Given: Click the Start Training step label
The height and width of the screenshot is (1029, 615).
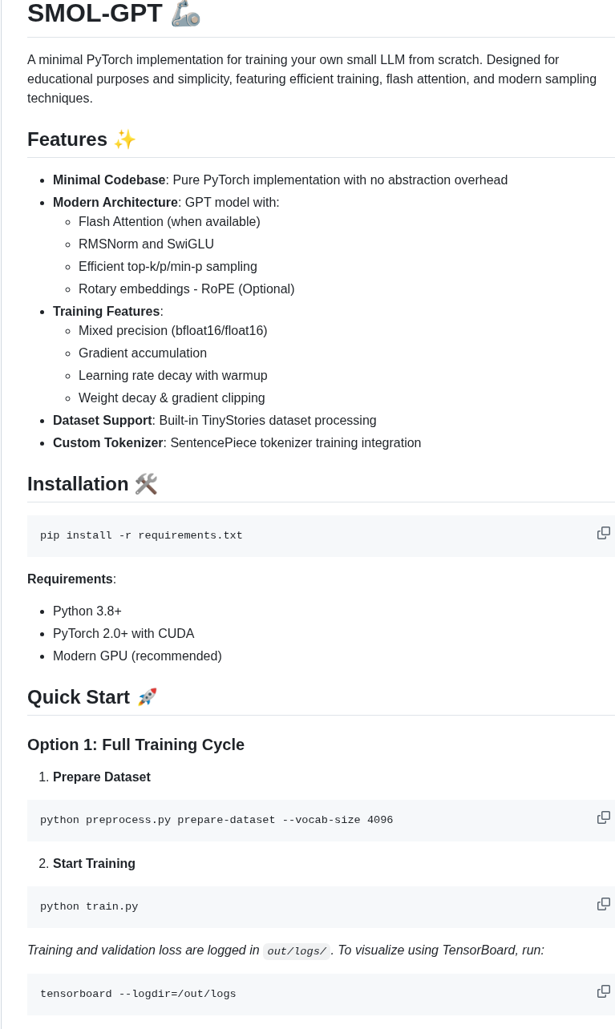Looking at the screenshot, I should tap(94, 863).
